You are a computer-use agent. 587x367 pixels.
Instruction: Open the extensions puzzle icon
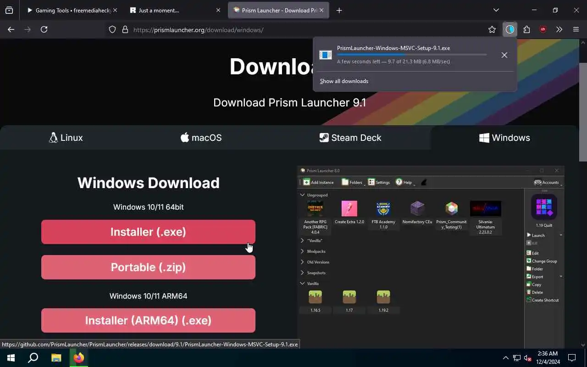click(526, 29)
